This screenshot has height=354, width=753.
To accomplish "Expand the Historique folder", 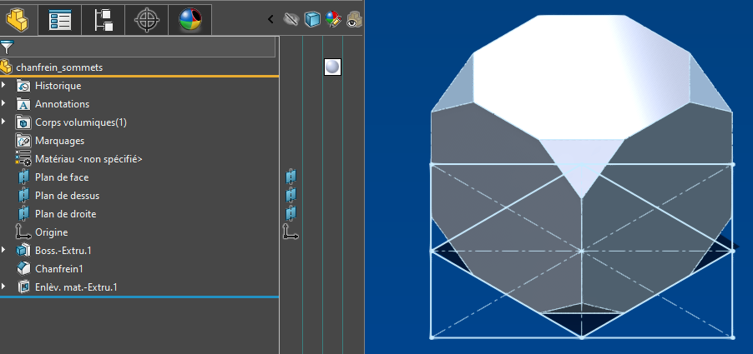I will tap(4, 86).
